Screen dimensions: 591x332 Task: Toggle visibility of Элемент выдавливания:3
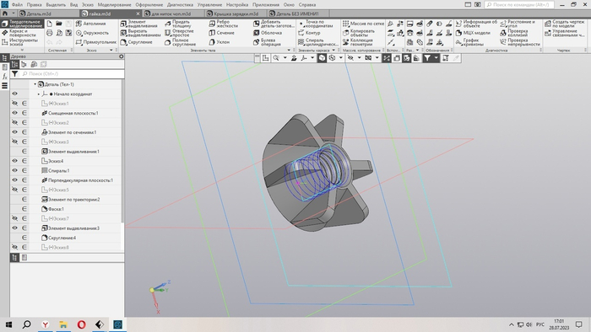[14, 228]
